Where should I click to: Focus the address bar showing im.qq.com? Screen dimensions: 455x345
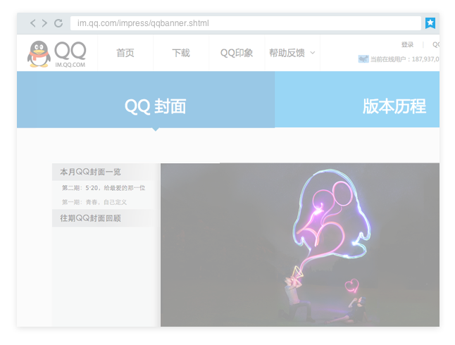(x=246, y=23)
